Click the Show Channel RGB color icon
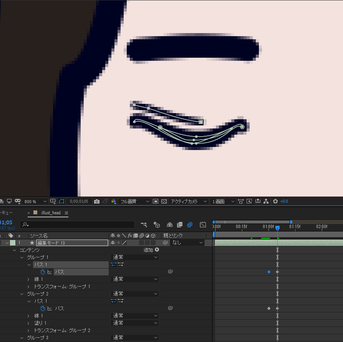The width and height of the screenshot is (343, 342). tap(113, 202)
